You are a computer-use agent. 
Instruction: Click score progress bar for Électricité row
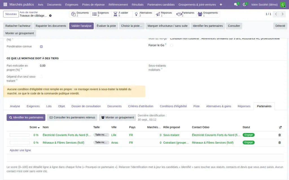click(19, 135)
